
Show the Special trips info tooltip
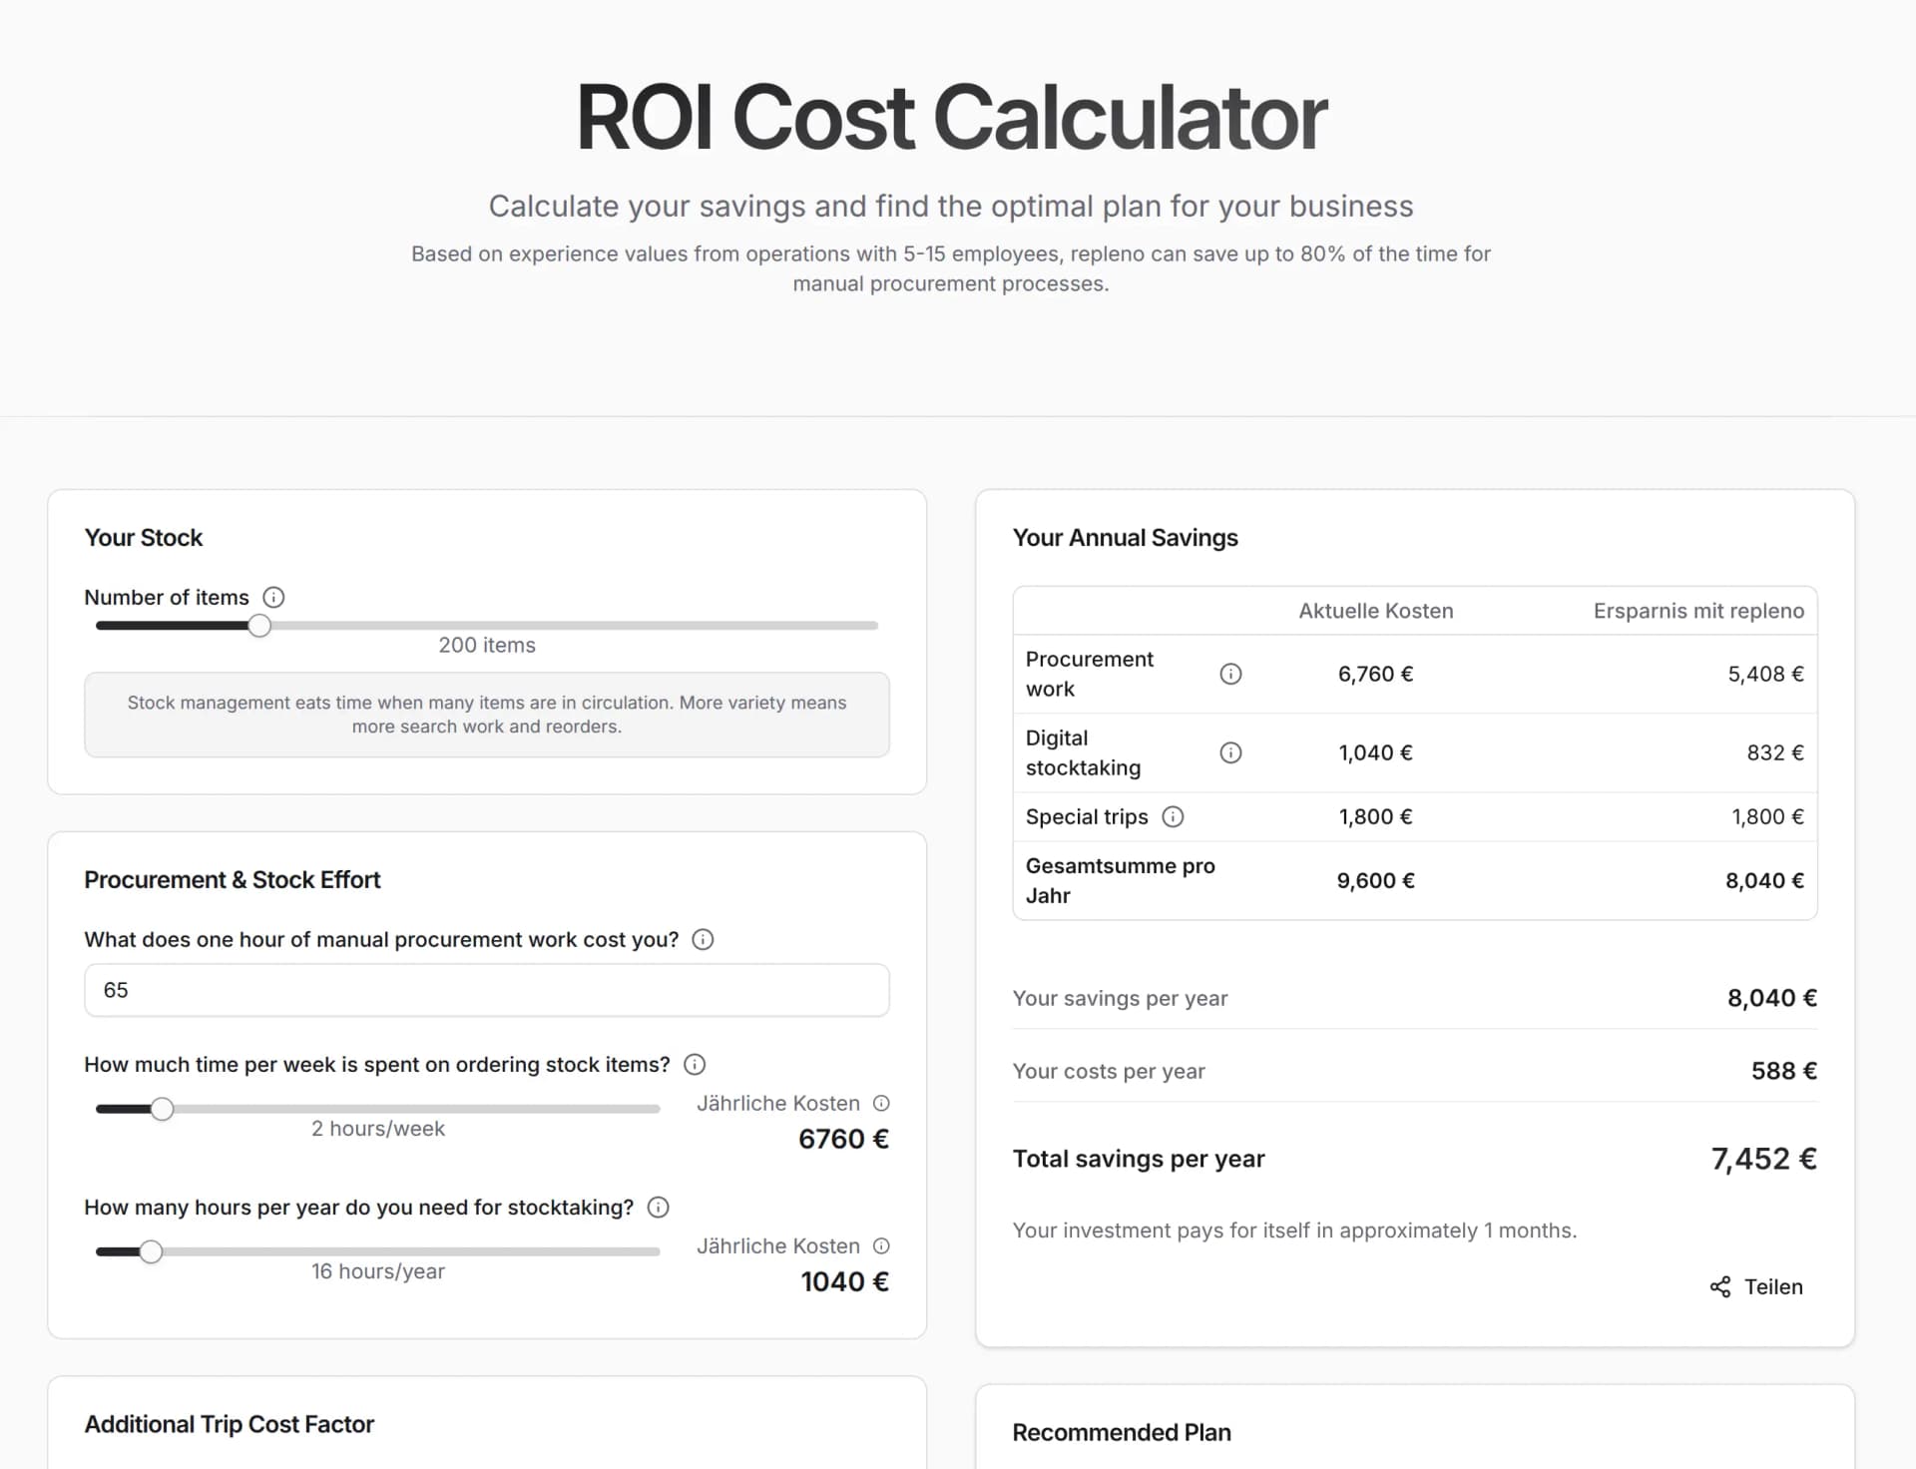[x=1173, y=816]
